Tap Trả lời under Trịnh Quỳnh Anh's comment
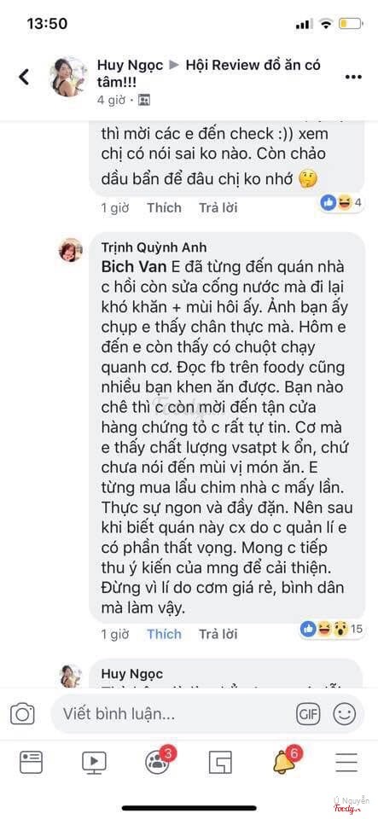 point(218,634)
